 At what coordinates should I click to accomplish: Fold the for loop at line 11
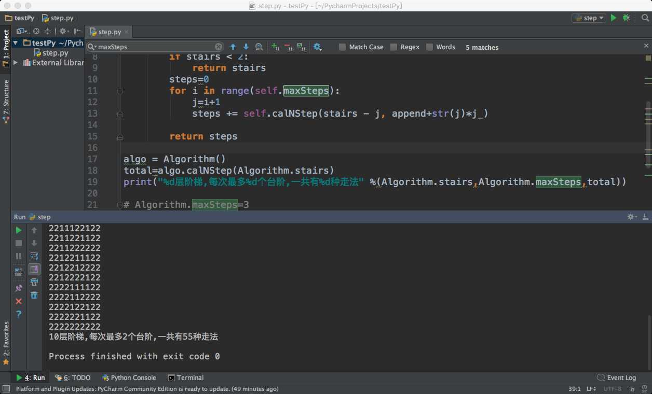[x=120, y=91]
